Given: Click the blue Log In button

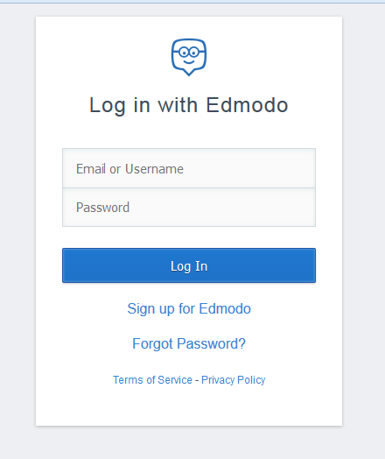Looking at the screenshot, I should point(189,265).
